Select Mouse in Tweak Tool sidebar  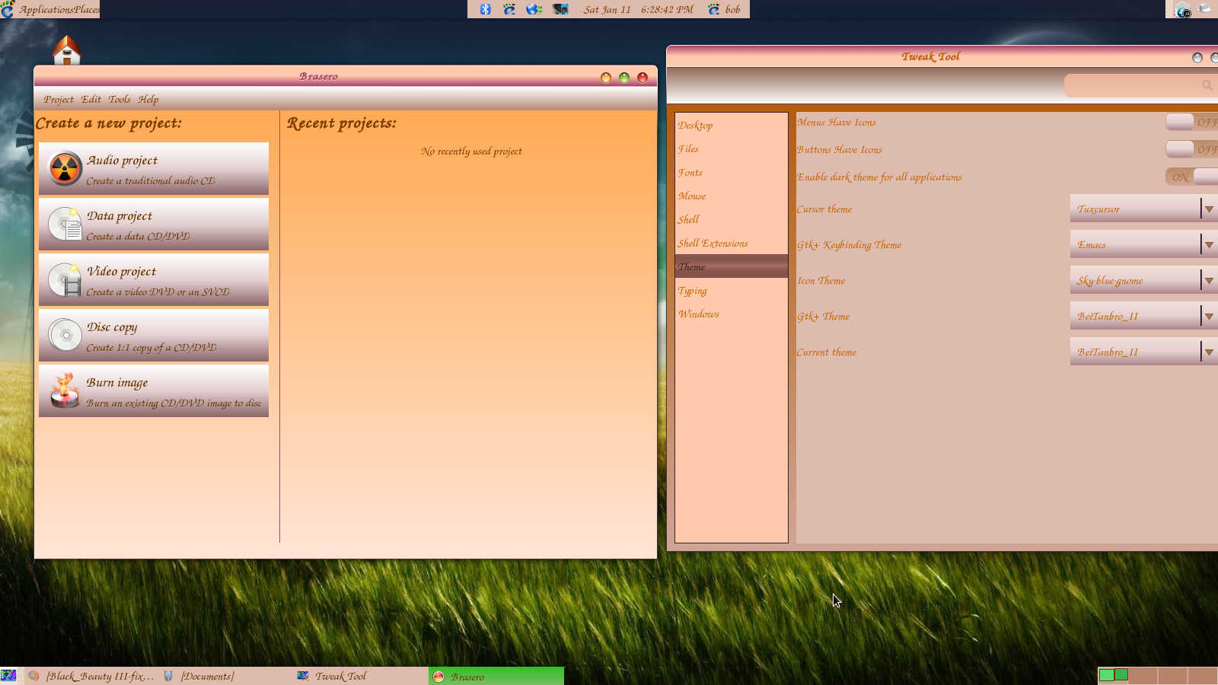coord(731,196)
